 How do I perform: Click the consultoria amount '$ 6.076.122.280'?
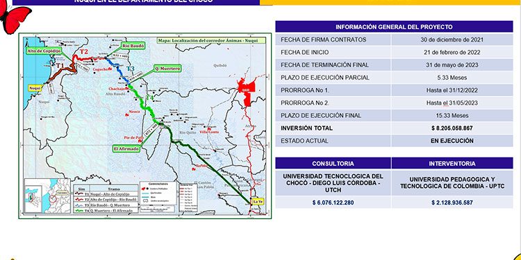click(333, 202)
